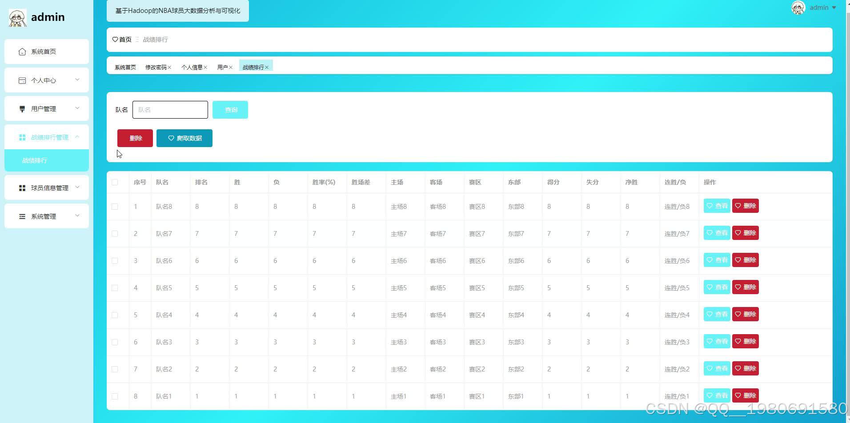This screenshot has width=850, height=423.
Task: Delete the row 队名4
Action: [746, 314]
